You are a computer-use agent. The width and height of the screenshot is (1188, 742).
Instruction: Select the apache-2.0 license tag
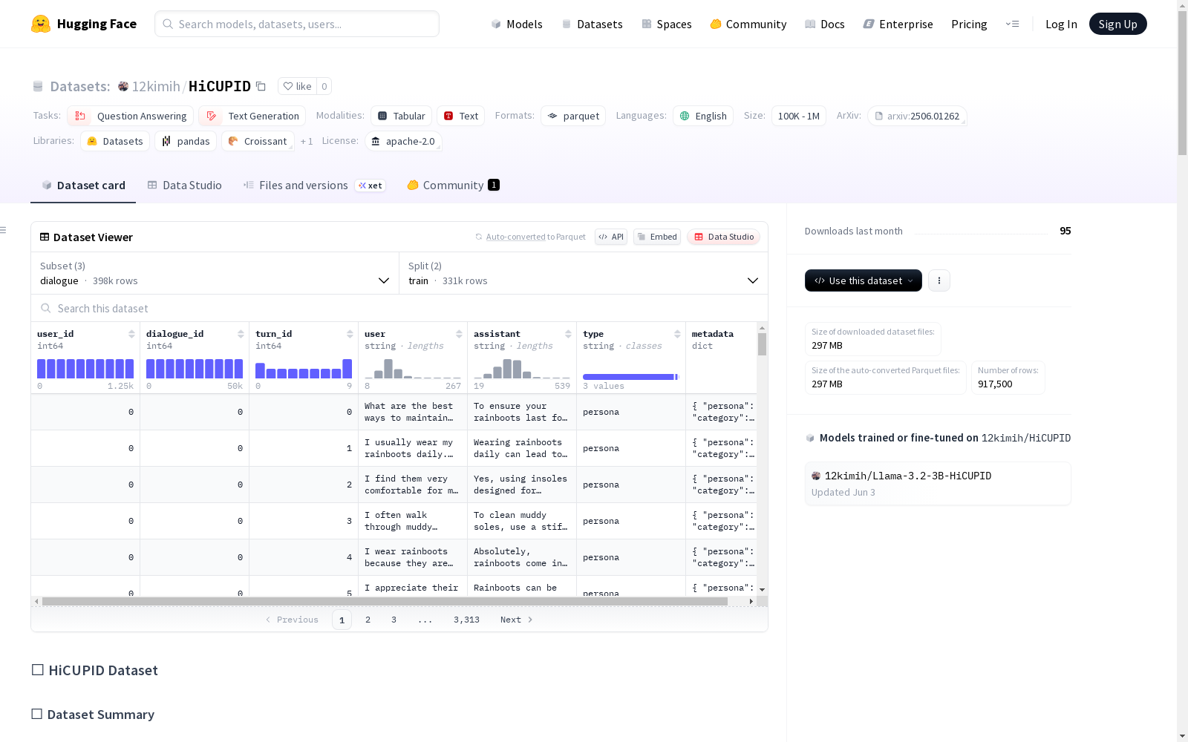tap(403, 141)
